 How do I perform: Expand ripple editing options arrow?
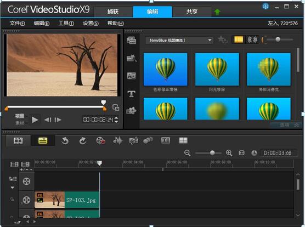pos(13,188)
